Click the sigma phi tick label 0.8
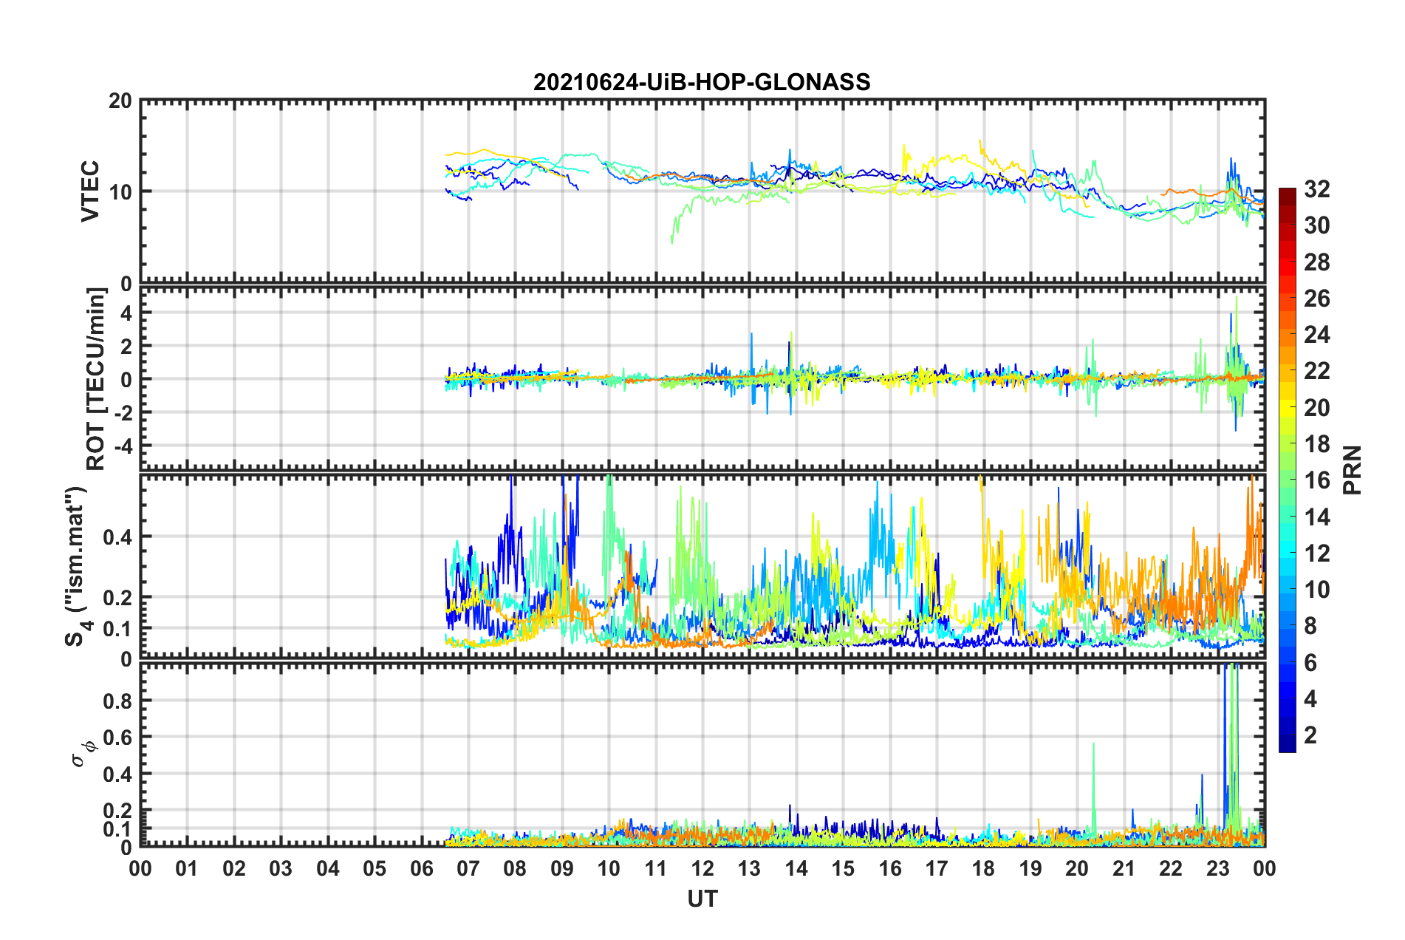 coord(117,701)
